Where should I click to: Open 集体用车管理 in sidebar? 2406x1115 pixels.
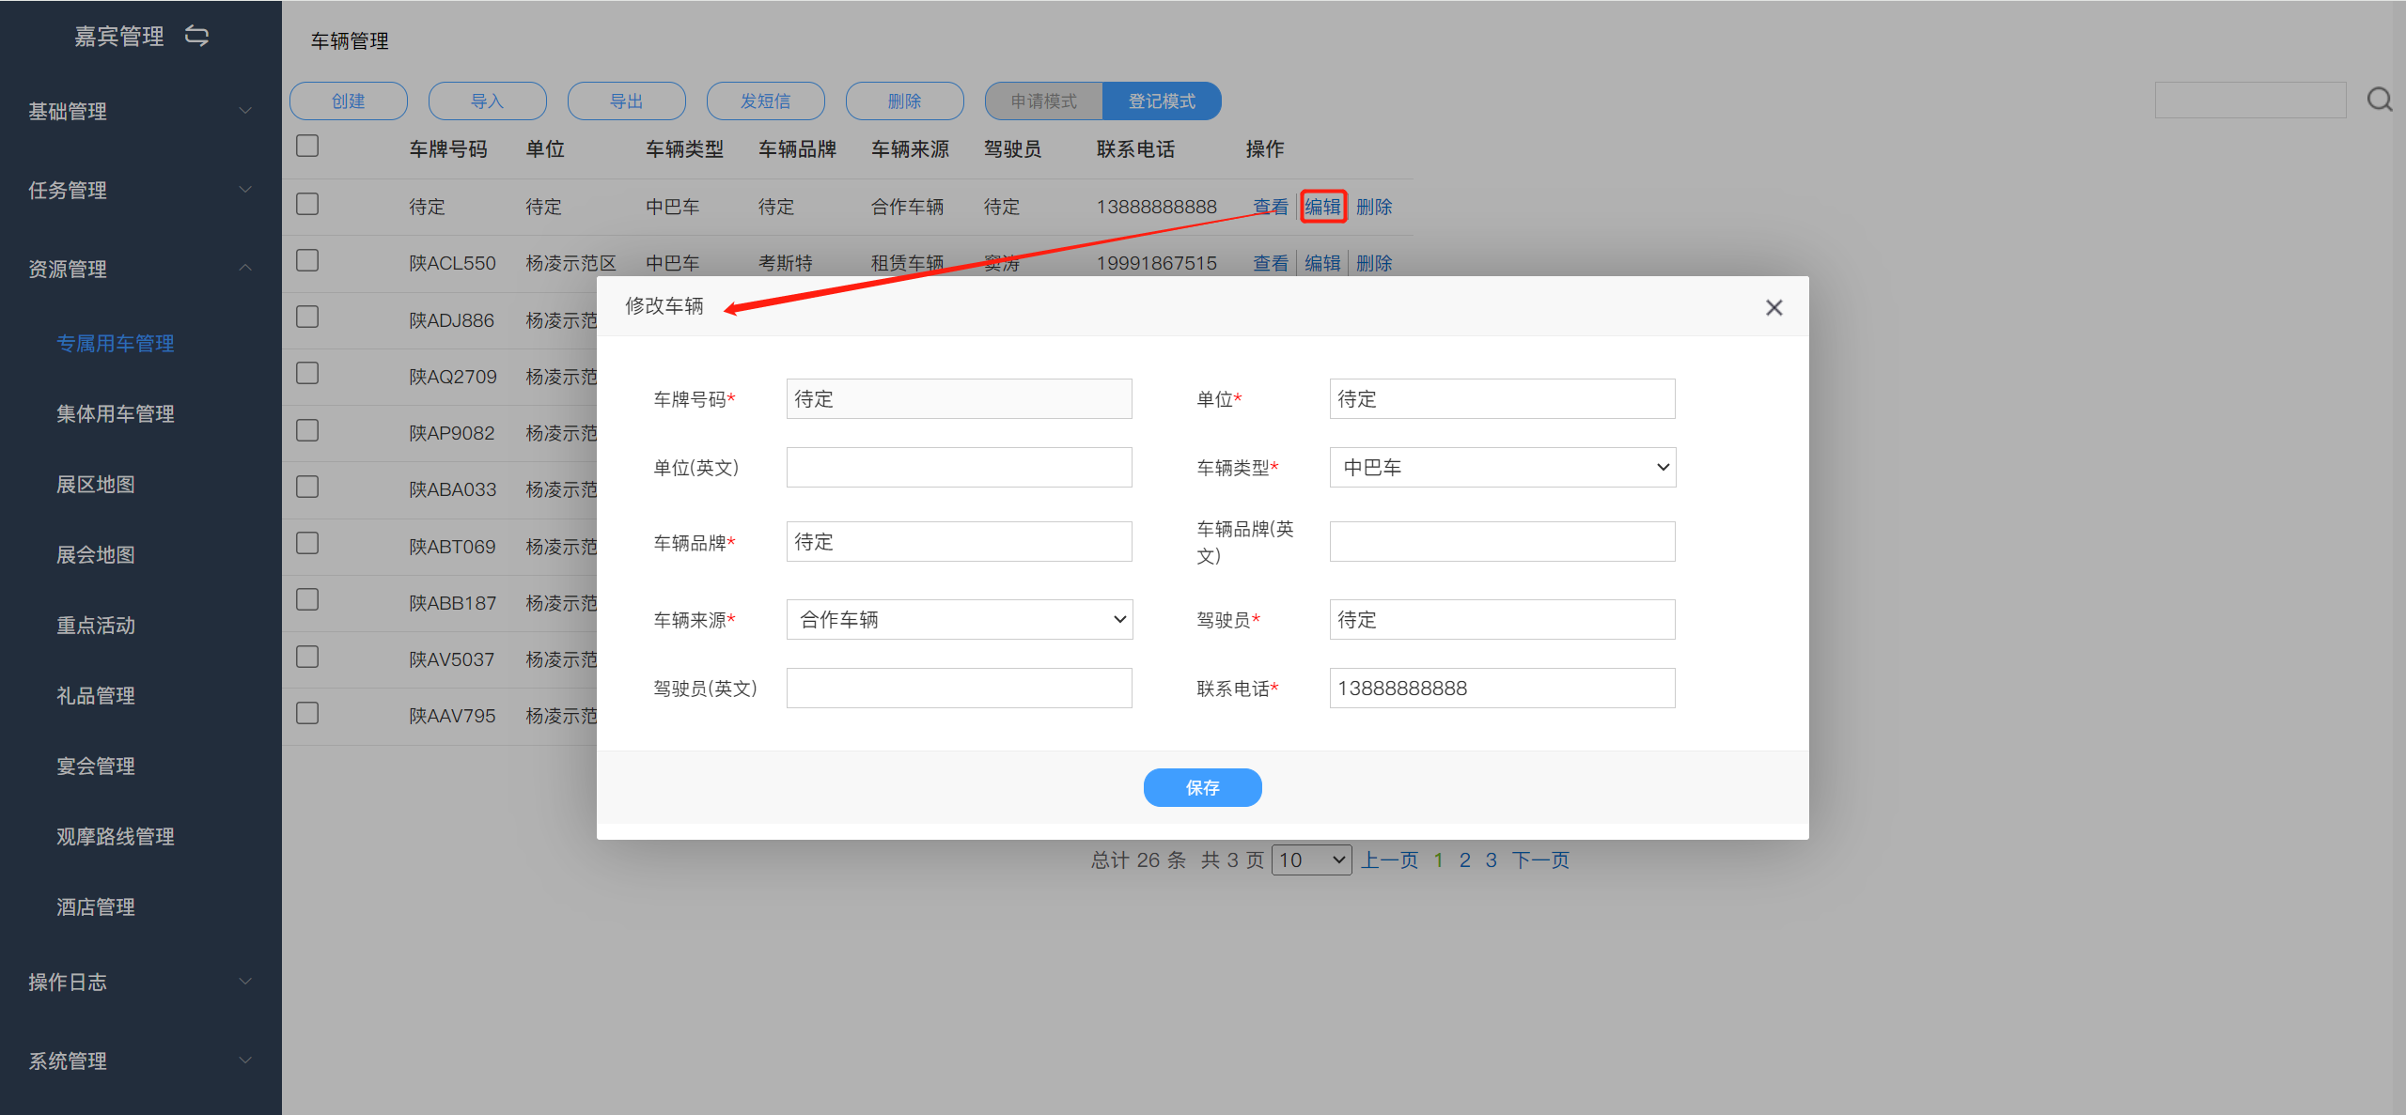click(116, 414)
